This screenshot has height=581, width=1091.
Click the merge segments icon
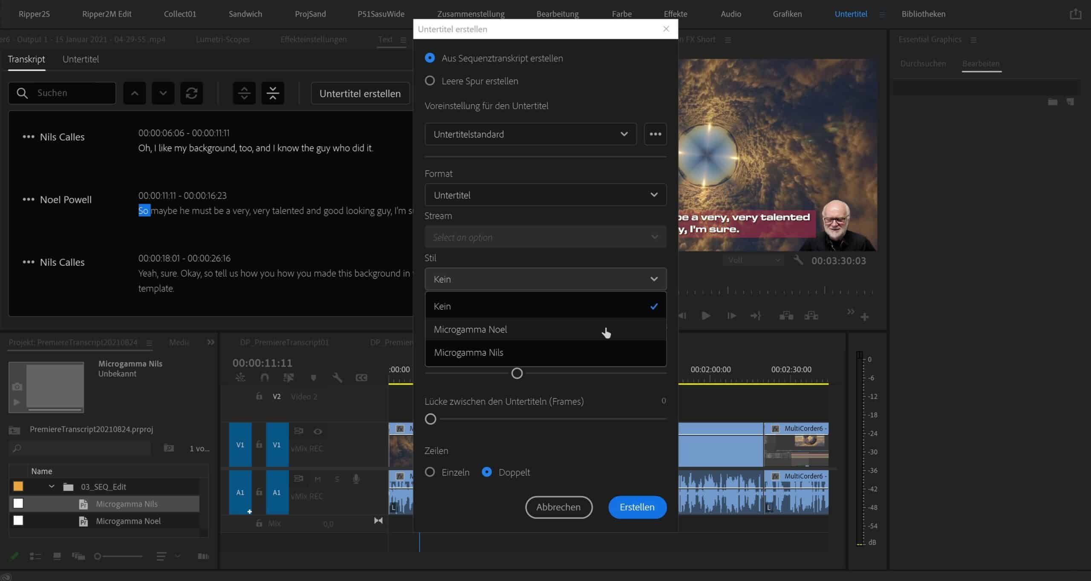pyautogui.click(x=273, y=93)
